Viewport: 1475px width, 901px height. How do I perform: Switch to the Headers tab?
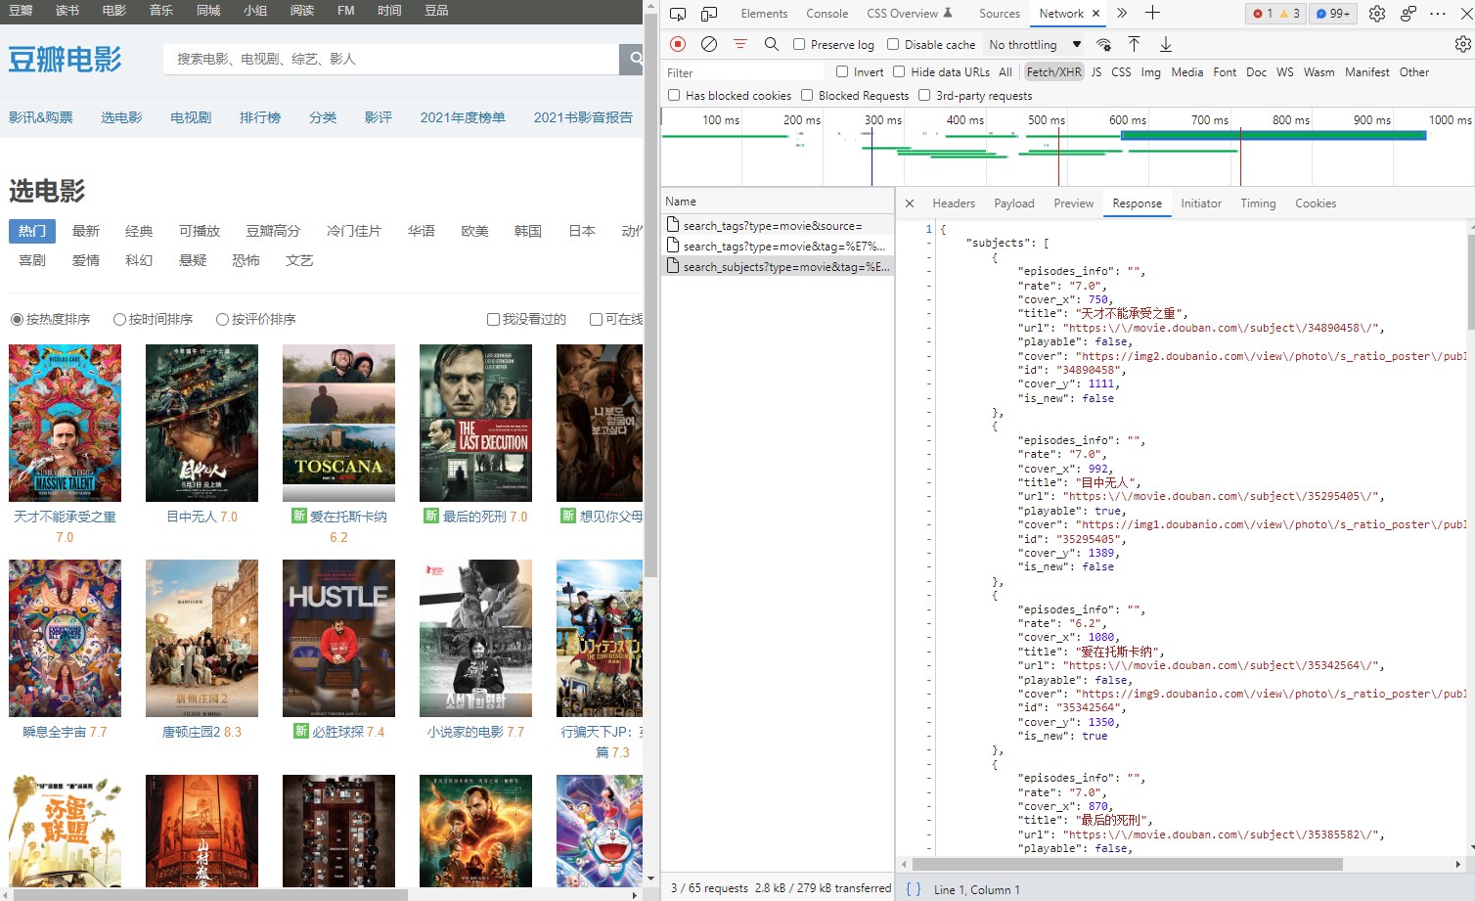pos(953,203)
